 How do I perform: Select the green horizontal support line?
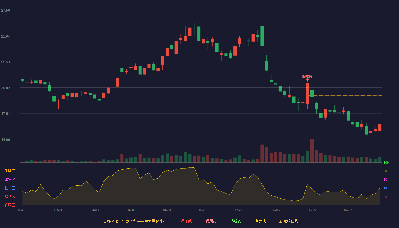tap(345, 109)
